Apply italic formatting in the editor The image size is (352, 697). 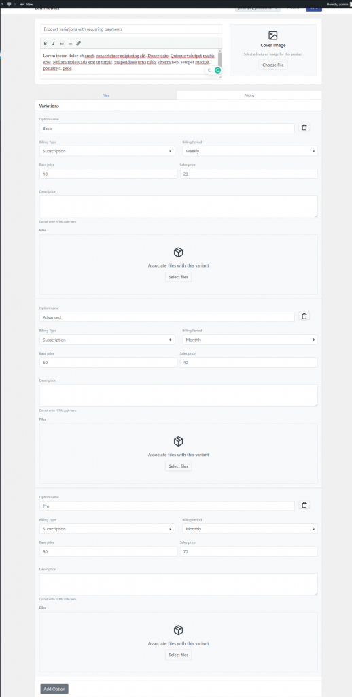coord(53,43)
